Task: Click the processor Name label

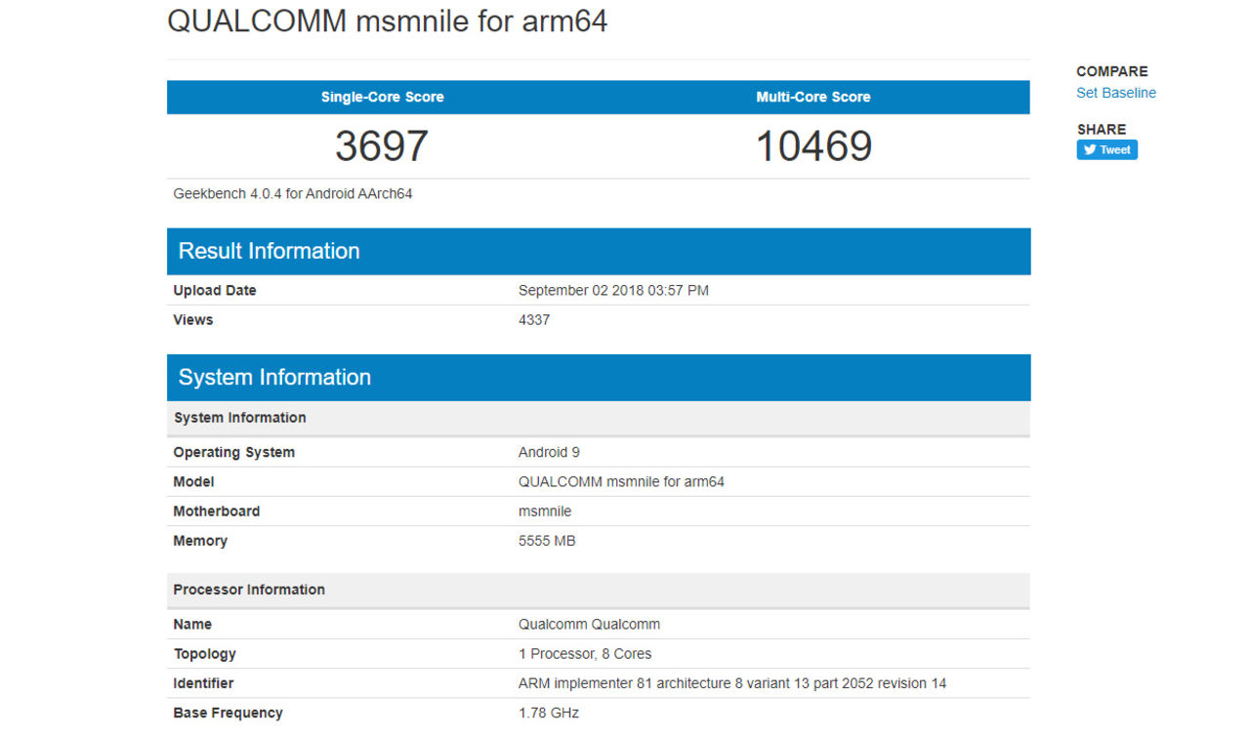Action: (x=192, y=624)
